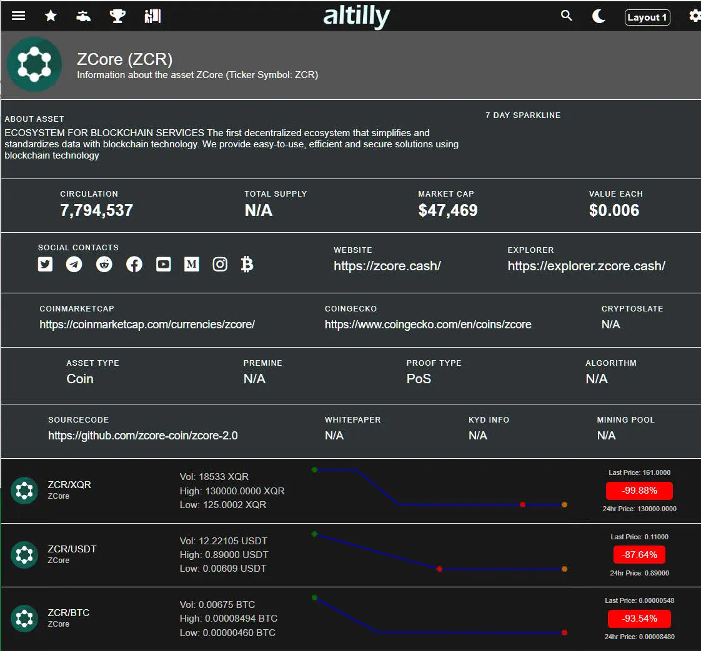Click the ZCore (ZCR) page title
The height and width of the screenshot is (651, 701).
coord(125,59)
